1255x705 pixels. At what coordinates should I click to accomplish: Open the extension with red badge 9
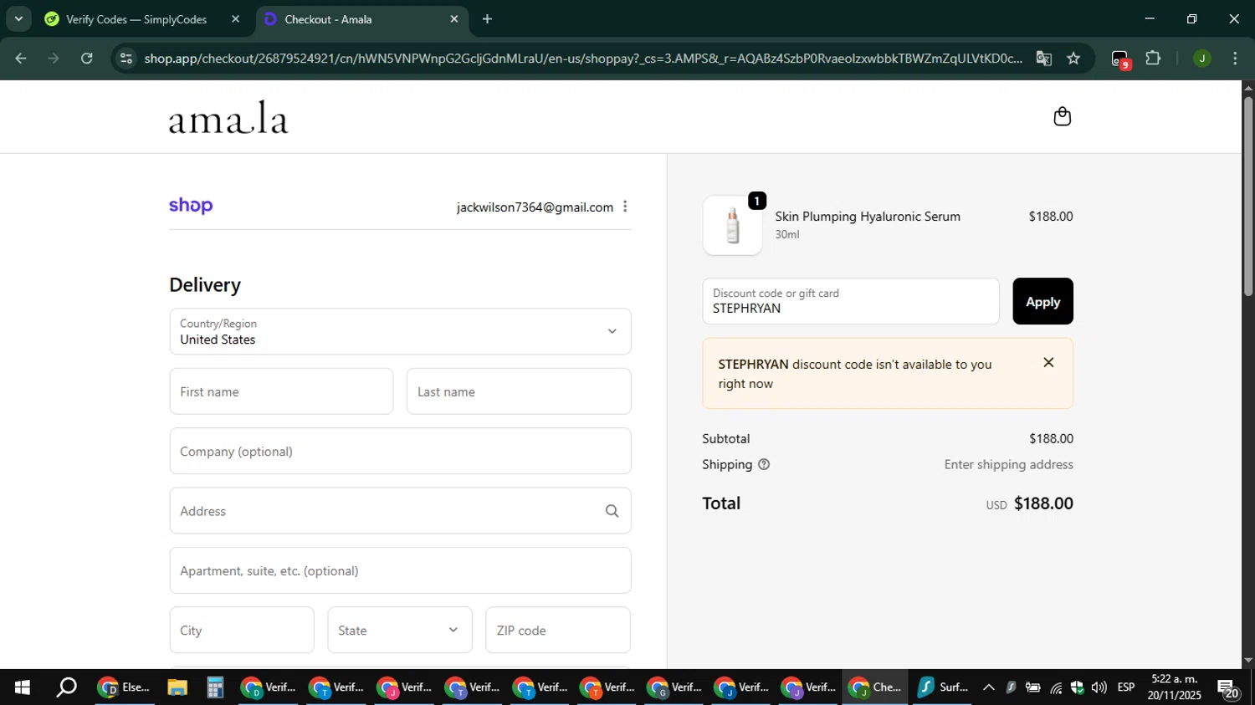[x=1120, y=59]
